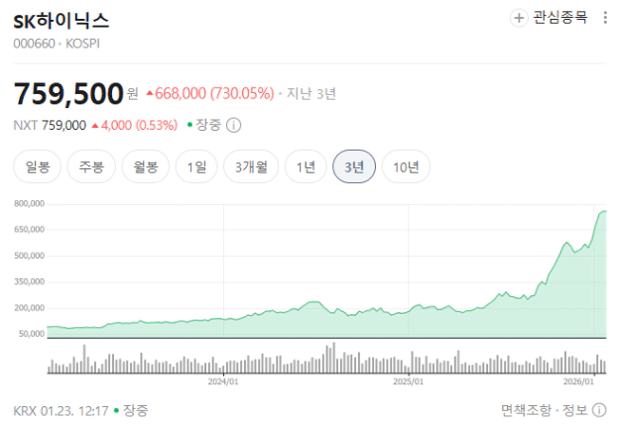620x425 pixels.
Task: Switch chart range to 3개월
Action: coord(249,166)
